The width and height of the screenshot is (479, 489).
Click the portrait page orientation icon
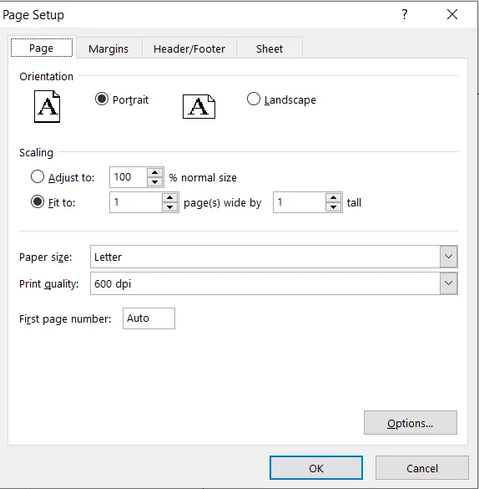pyautogui.click(x=47, y=106)
